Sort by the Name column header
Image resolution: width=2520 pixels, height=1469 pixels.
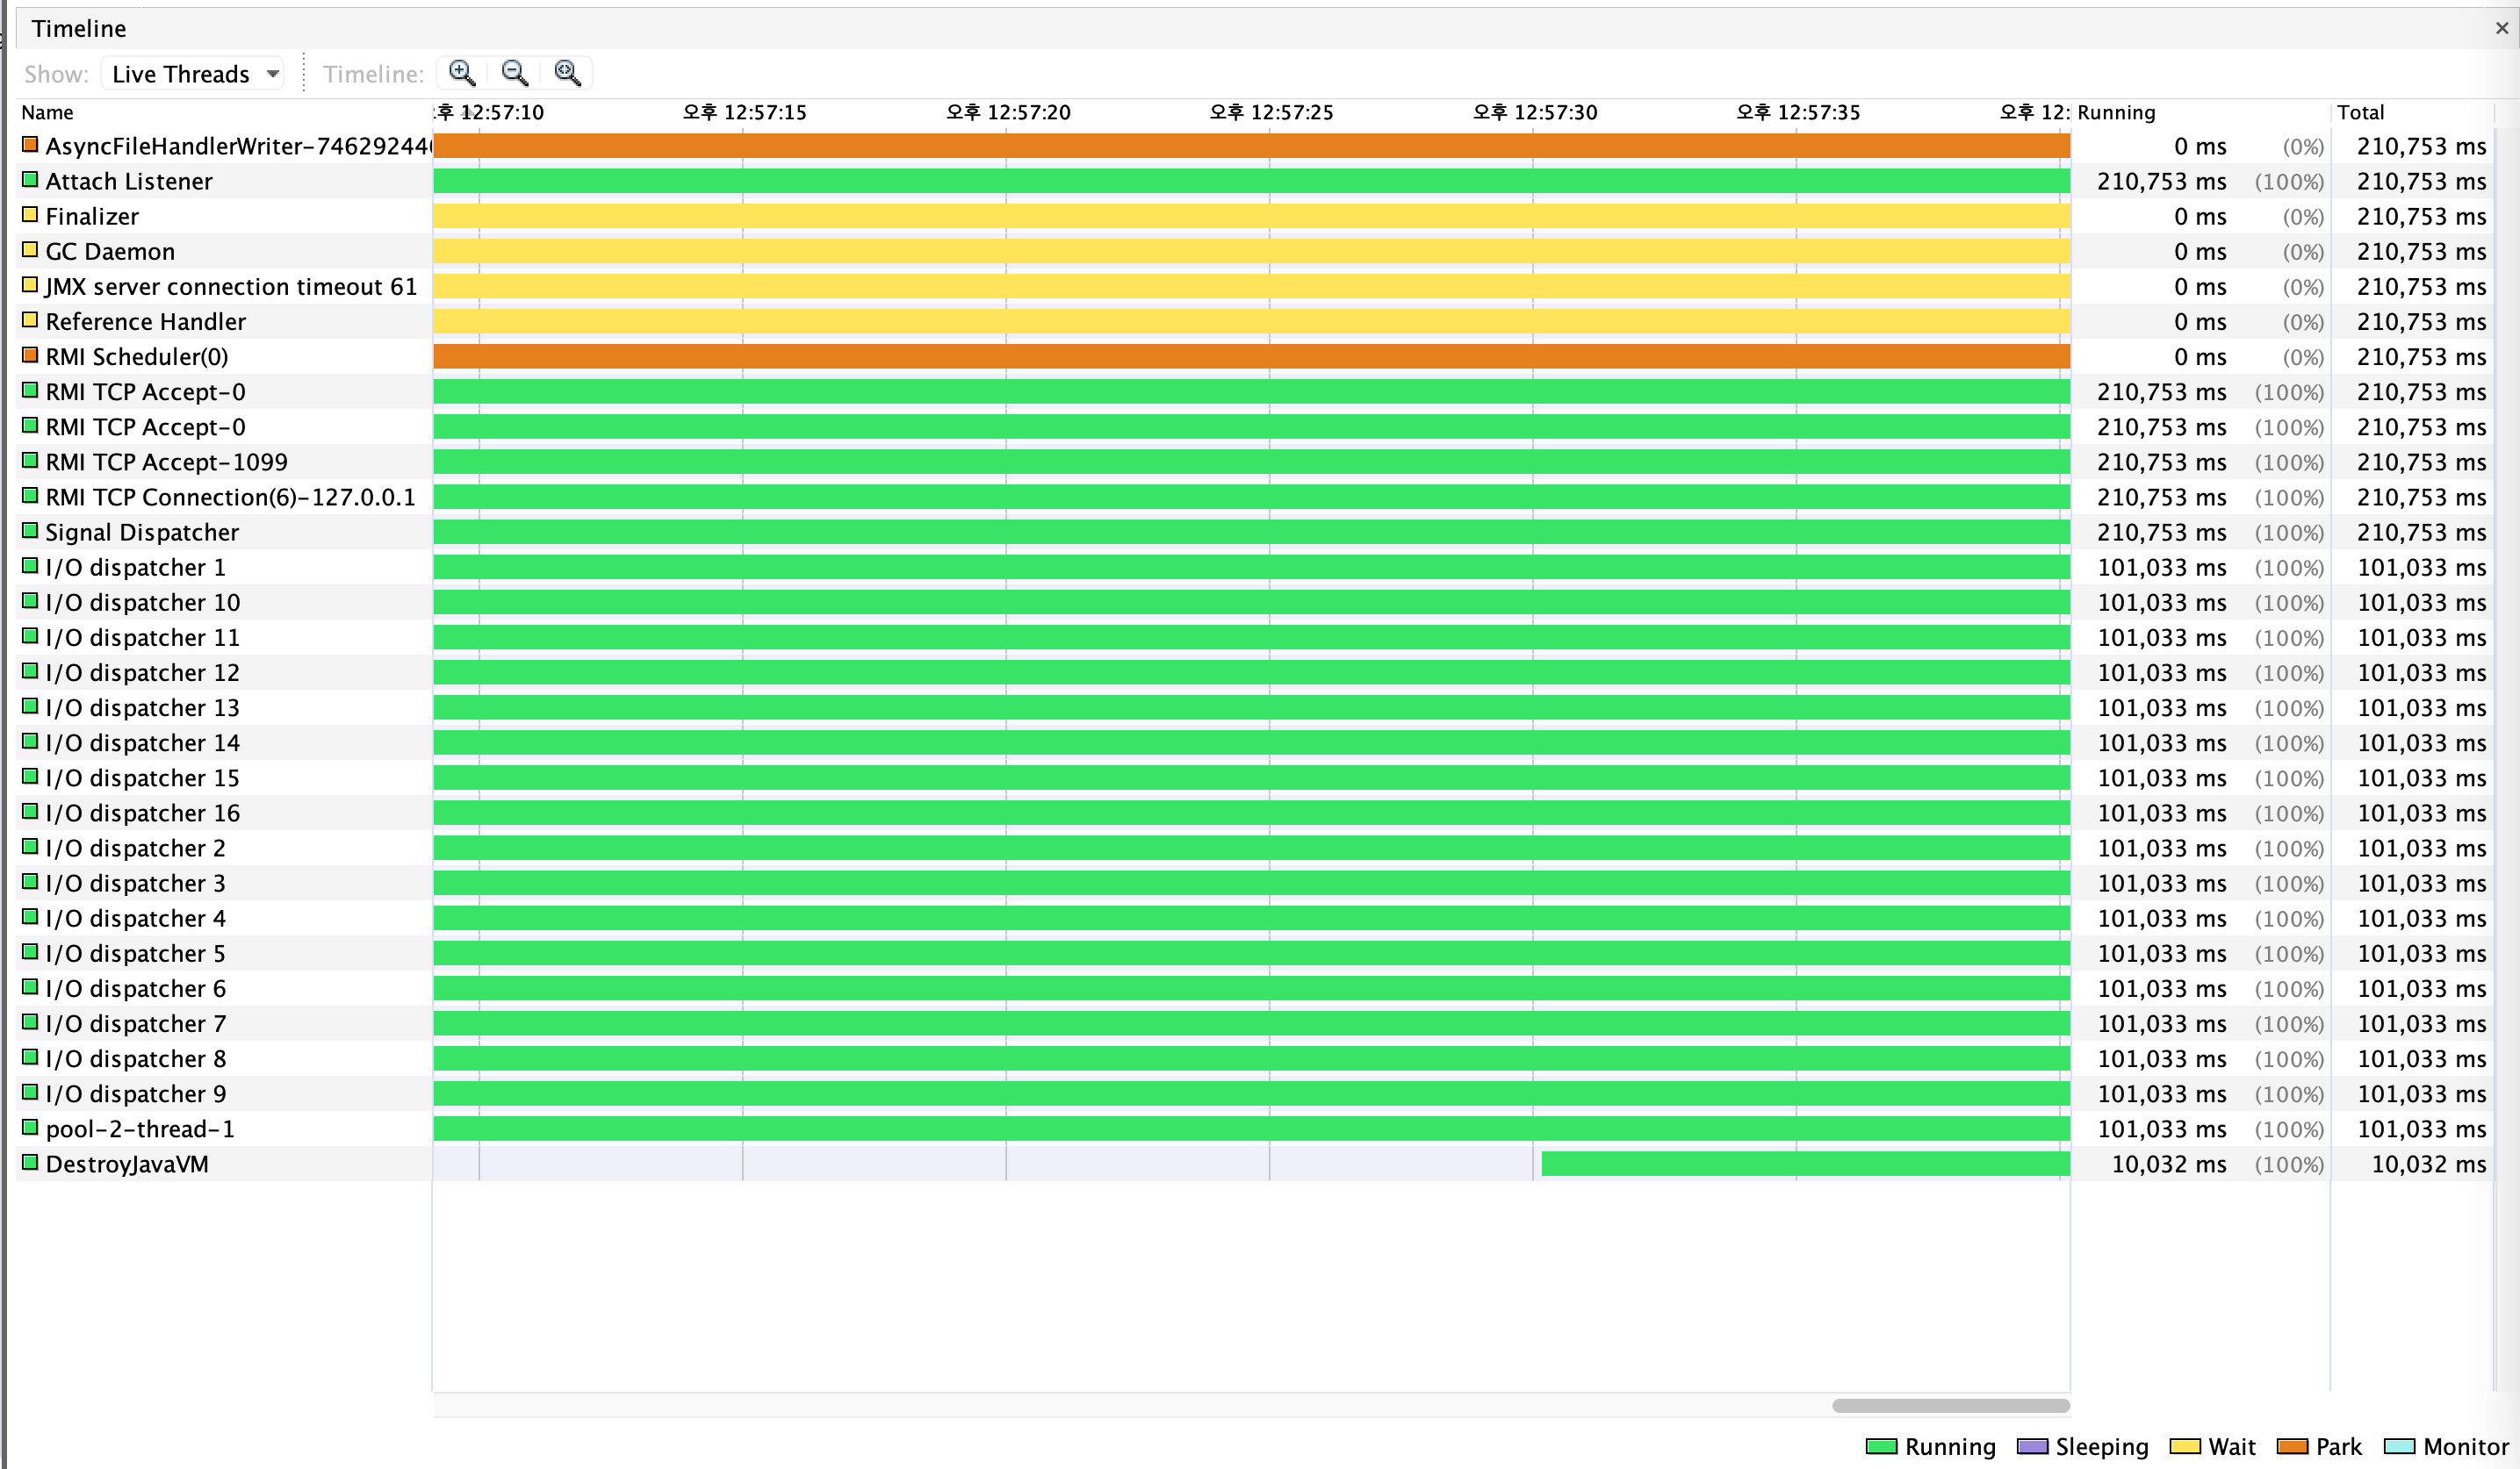point(48,112)
